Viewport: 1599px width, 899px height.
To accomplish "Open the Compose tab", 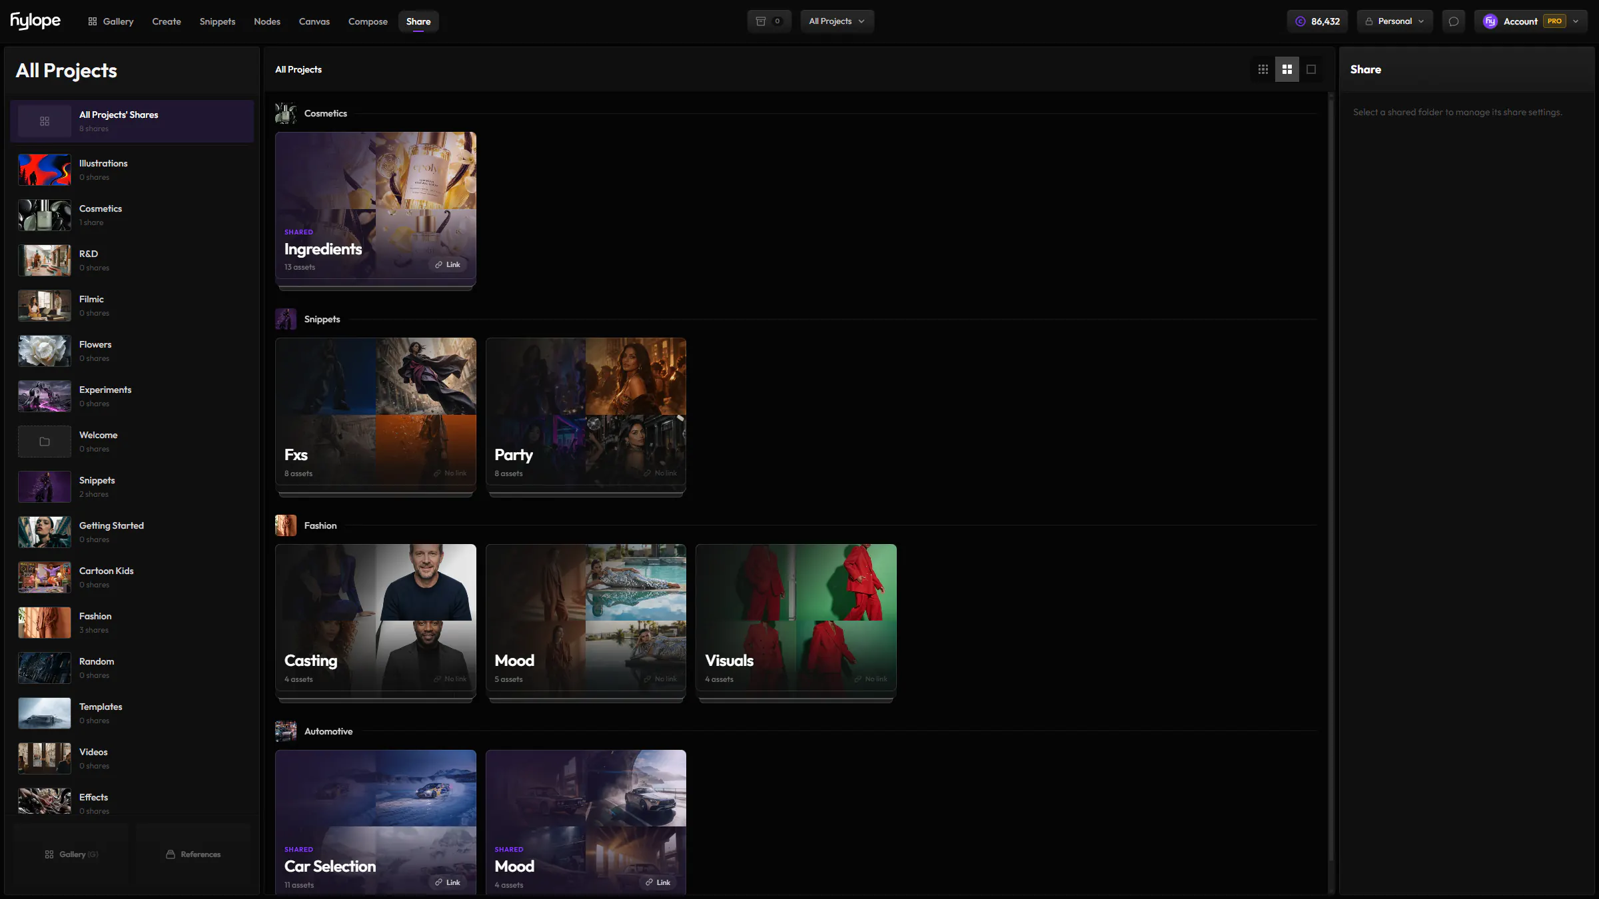I will (368, 21).
